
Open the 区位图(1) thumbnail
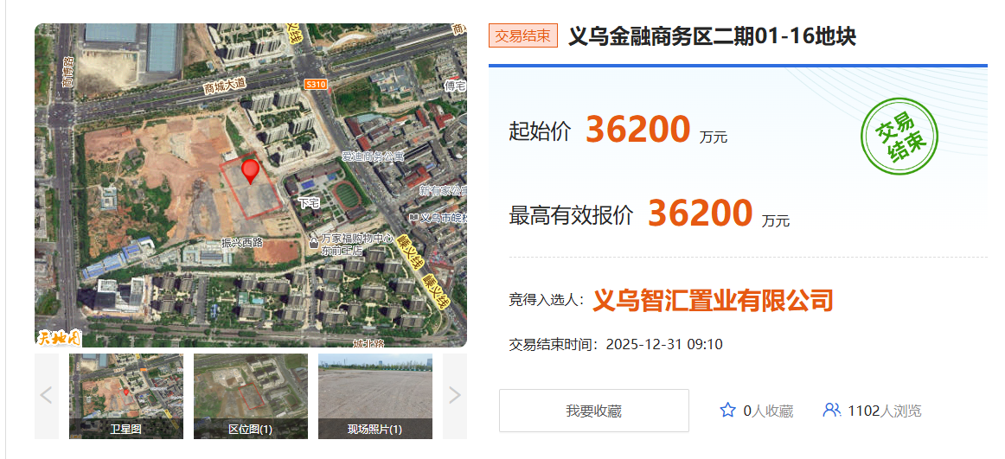pos(251,396)
